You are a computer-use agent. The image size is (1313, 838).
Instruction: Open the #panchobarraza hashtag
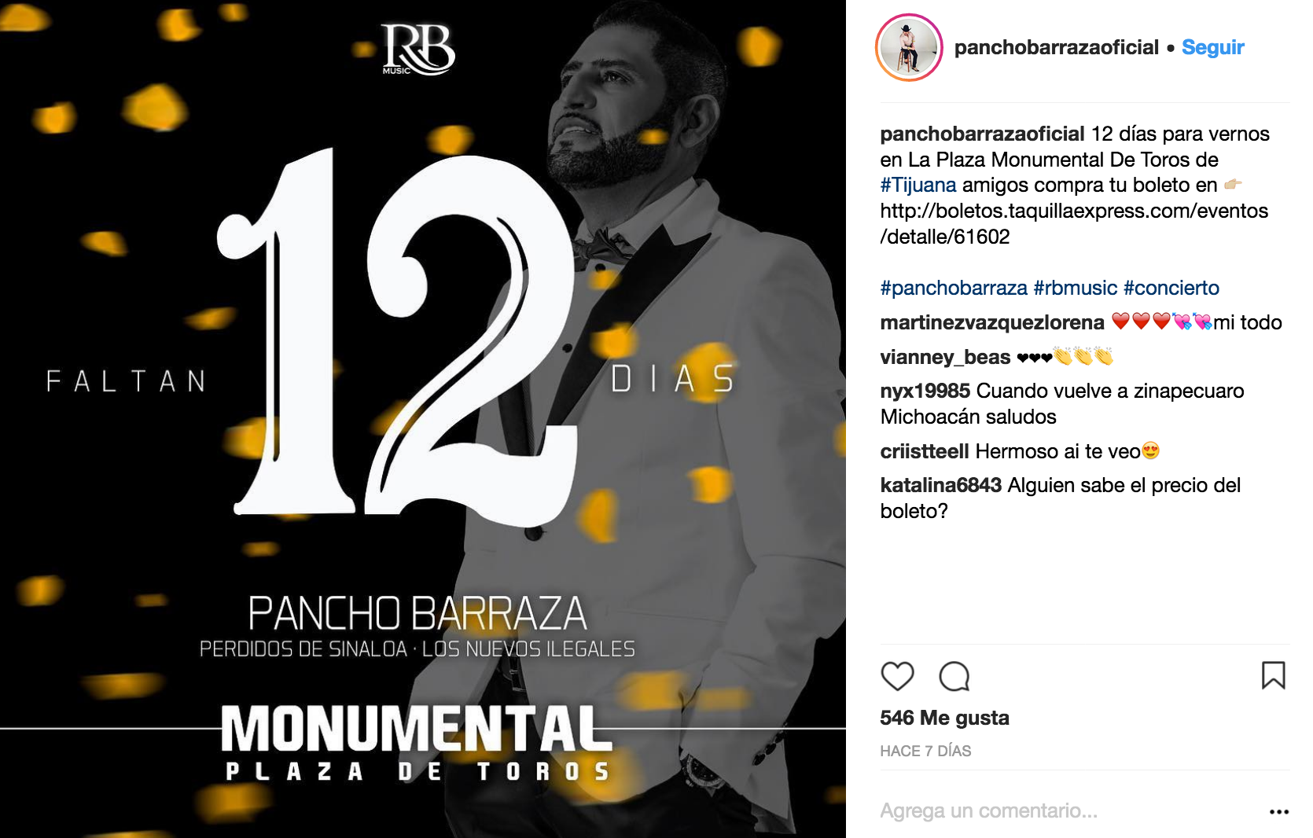(x=954, y=288)
